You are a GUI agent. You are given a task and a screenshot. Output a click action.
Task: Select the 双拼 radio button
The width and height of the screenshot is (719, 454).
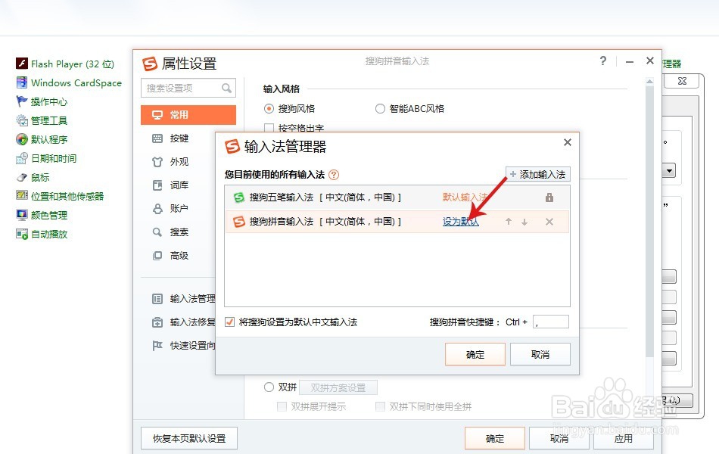tap(269, 387)
